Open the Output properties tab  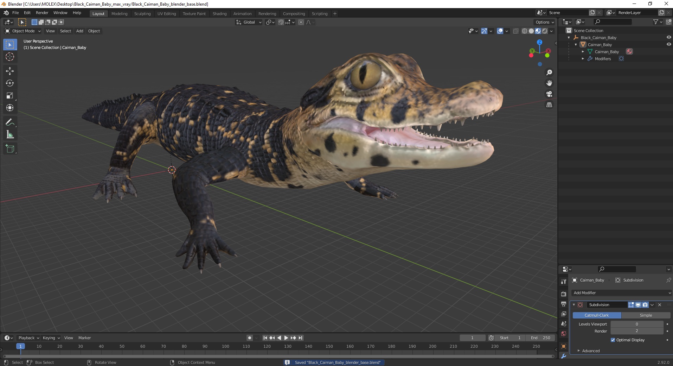tap(564, 304)
